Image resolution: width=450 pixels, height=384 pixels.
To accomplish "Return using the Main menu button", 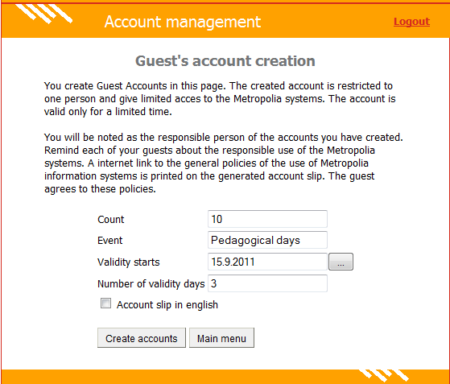I will tap(221, 338).
